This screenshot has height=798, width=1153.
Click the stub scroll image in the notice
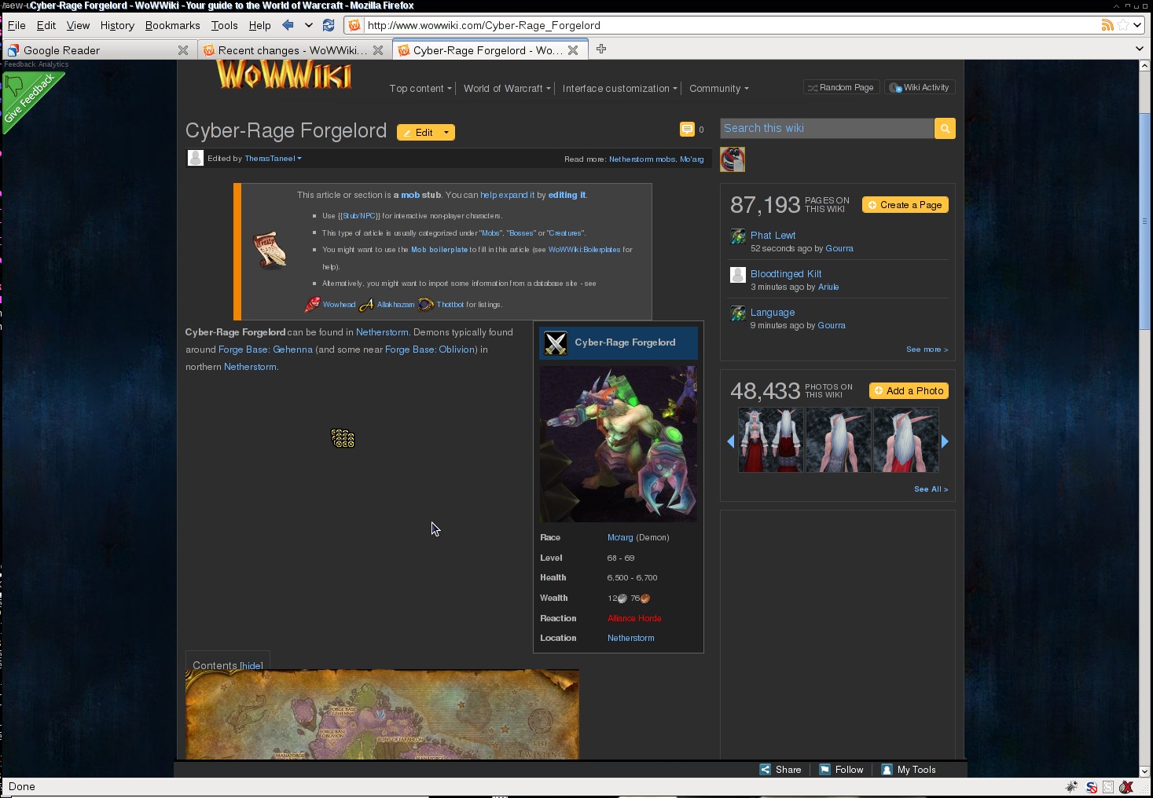point(270,250)
